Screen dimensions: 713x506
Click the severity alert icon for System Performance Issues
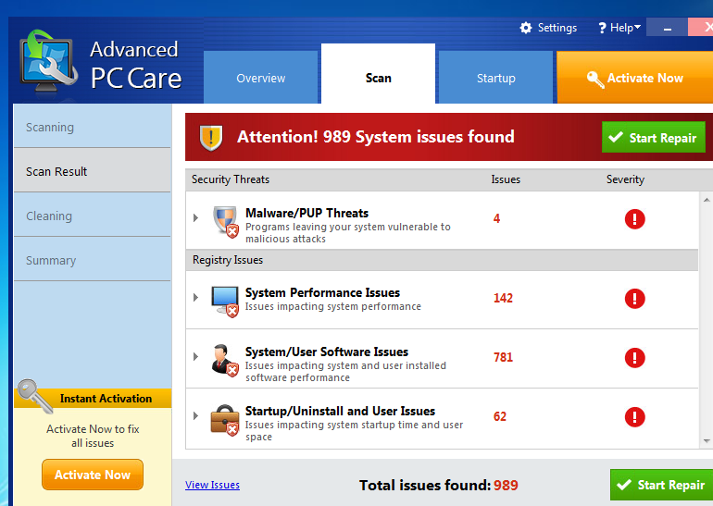coord(634,298)
